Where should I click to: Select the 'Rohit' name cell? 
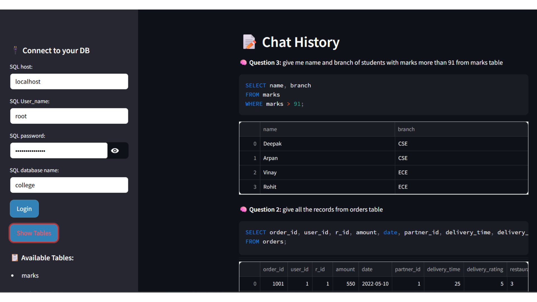pyautogui.click(x=327, y=187)
